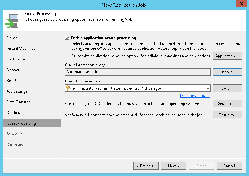Uncheck Enable application-aware processing

point(67,38)
